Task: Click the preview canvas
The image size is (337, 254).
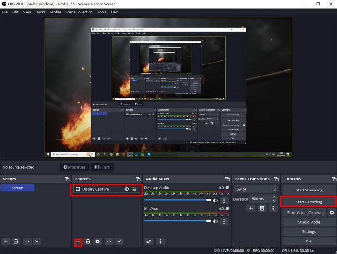Action: click(x=168, y=88)
